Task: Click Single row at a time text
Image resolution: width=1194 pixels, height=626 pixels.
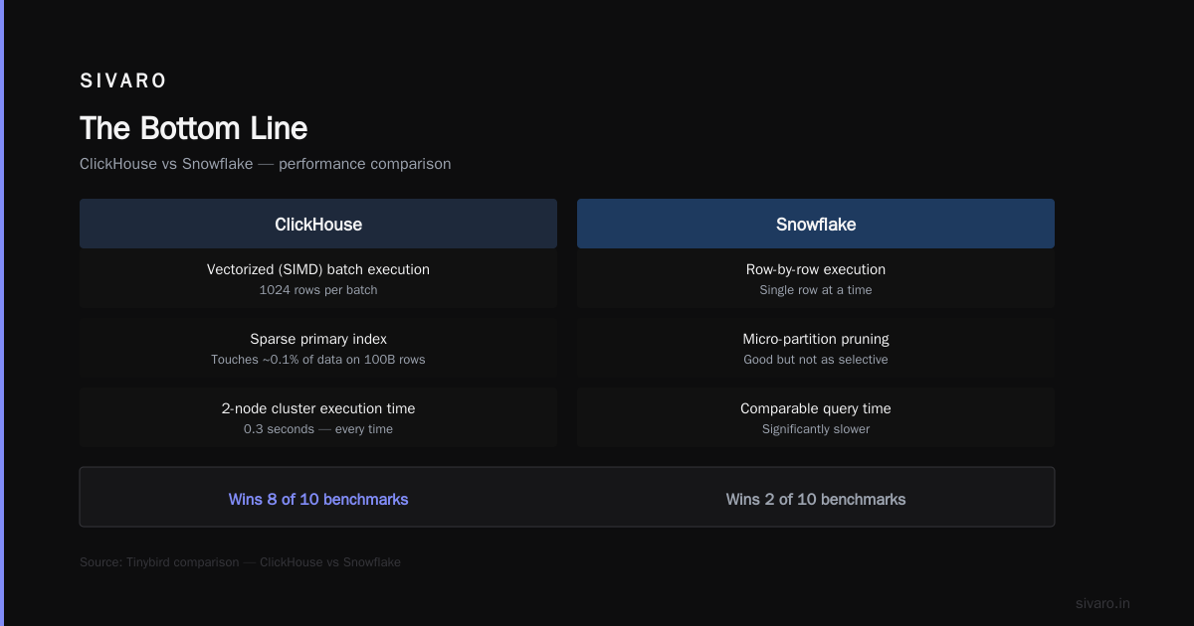Action: [x=816, y=290]
